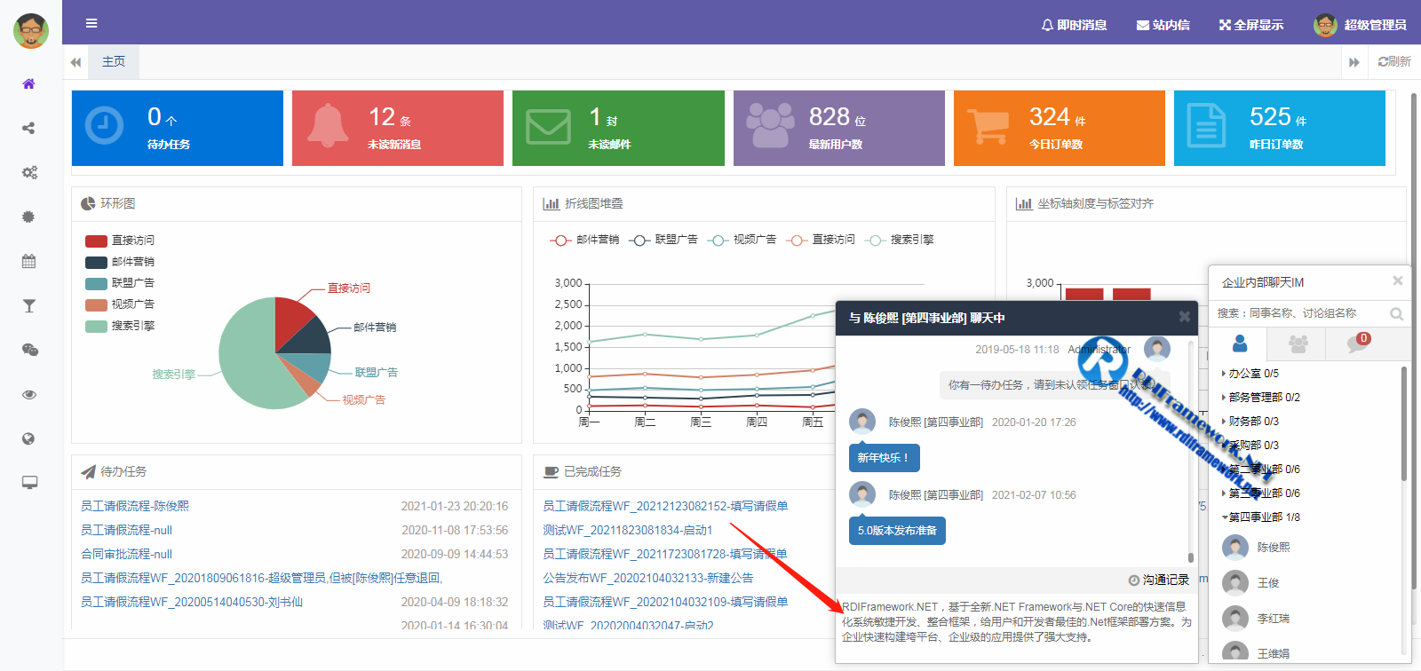
Task: Switch to IM contacts person tab
Action: (1240, 343)
